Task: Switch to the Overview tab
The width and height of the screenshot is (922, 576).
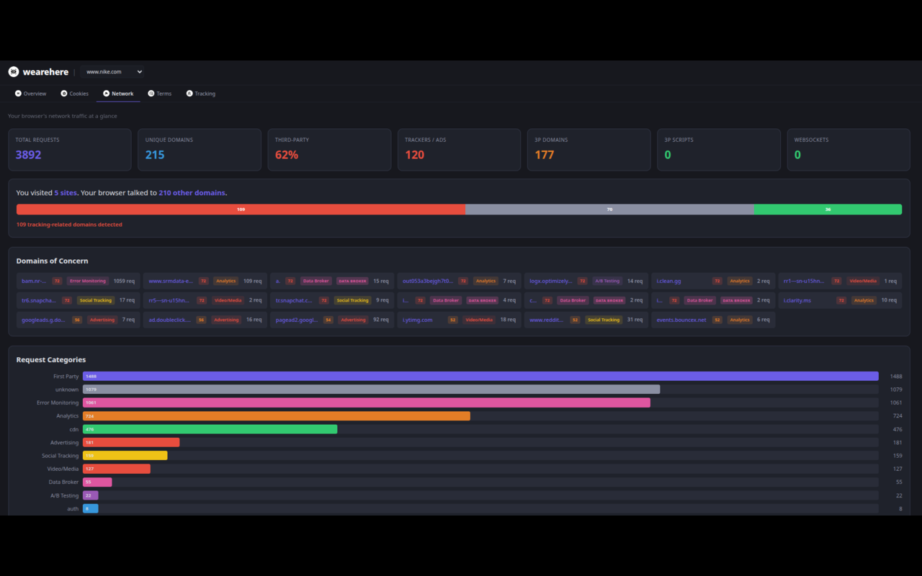Action: point(31,94)
